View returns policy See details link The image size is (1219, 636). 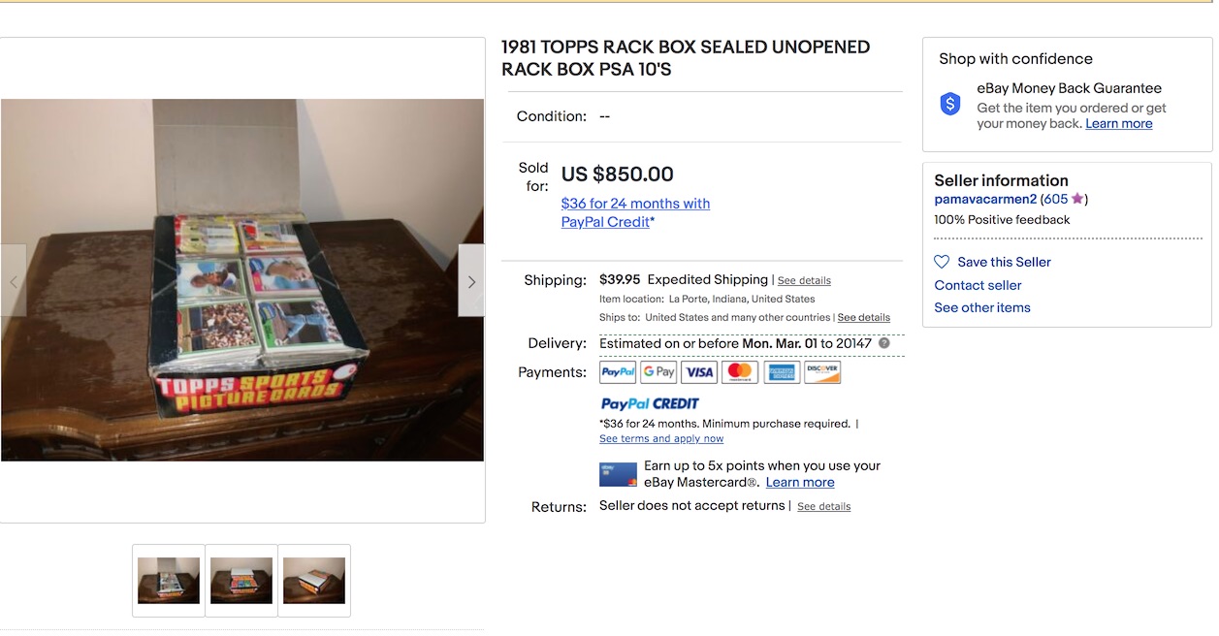[x=823, y=507]
